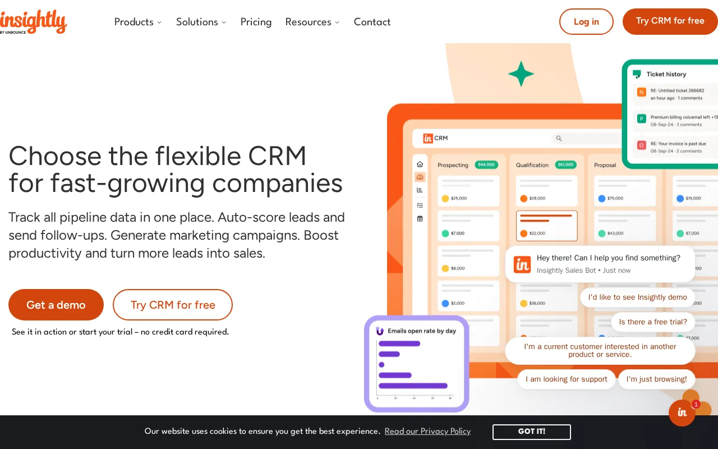Viewport: 718px width, 449px height.
Task: Expand the Products dropdown menu
Action: (138, 22)
